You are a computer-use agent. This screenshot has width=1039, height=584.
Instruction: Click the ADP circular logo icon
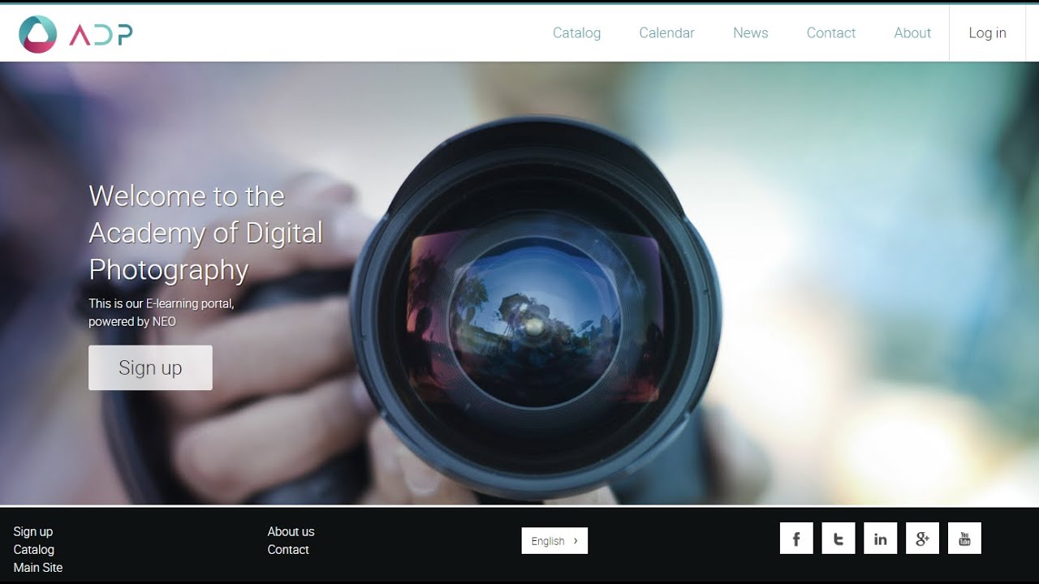[x=37, y=34]
